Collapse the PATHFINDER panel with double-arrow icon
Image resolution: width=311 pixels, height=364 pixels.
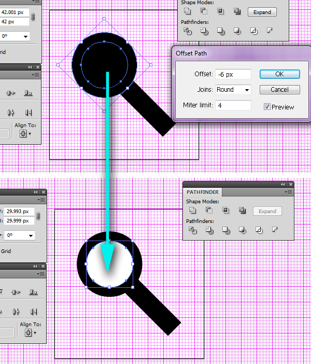click(282, 184)
